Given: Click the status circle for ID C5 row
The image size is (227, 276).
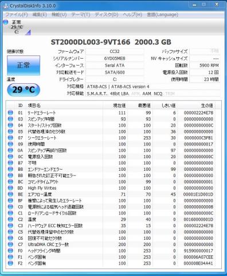Looking at the screenshot, I should (10, 232).
